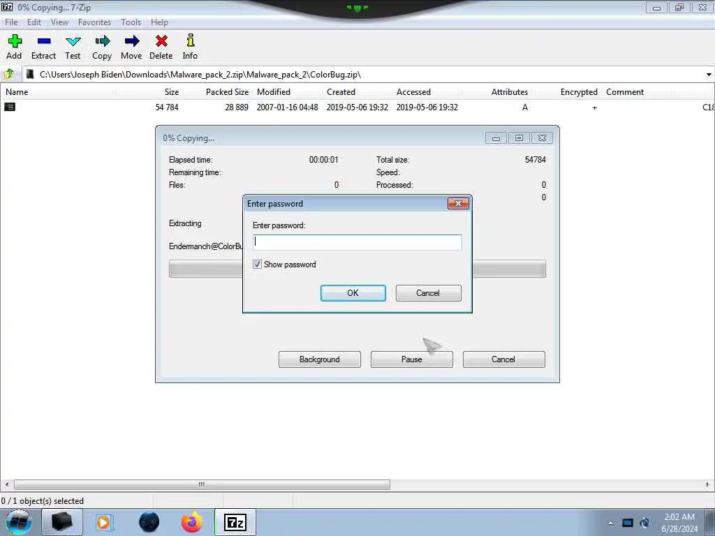Viewport: 715px width, 536px height.
Task: Select the file icon in the list row
Action: tap(10, 107)
